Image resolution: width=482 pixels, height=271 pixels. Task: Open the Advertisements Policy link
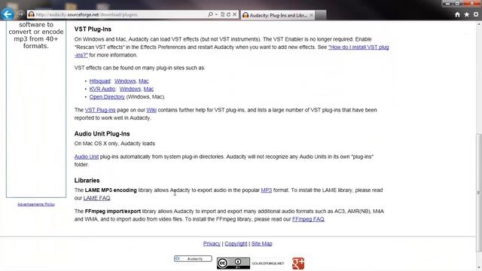tap(36, 204)
